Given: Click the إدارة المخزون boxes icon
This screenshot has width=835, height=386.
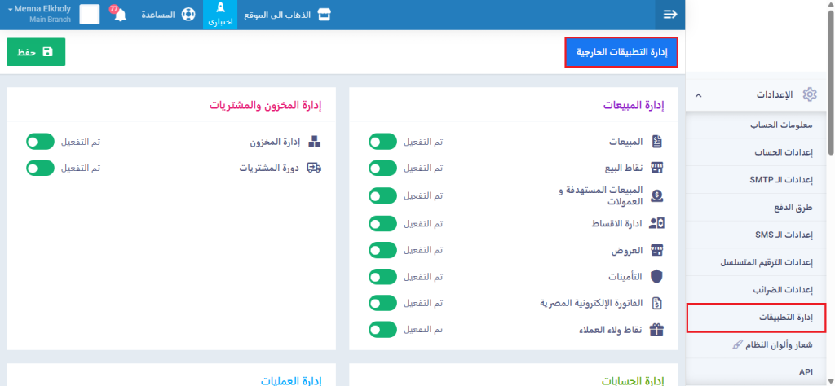Looking at the screenshot, I should click(x=314, y=142).
